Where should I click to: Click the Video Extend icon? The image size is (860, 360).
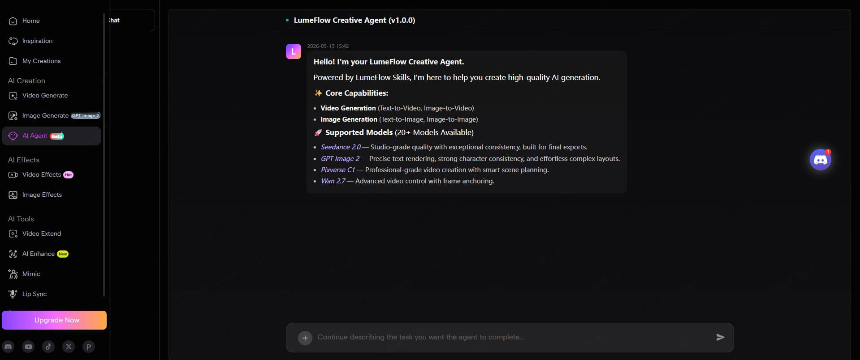13,234
